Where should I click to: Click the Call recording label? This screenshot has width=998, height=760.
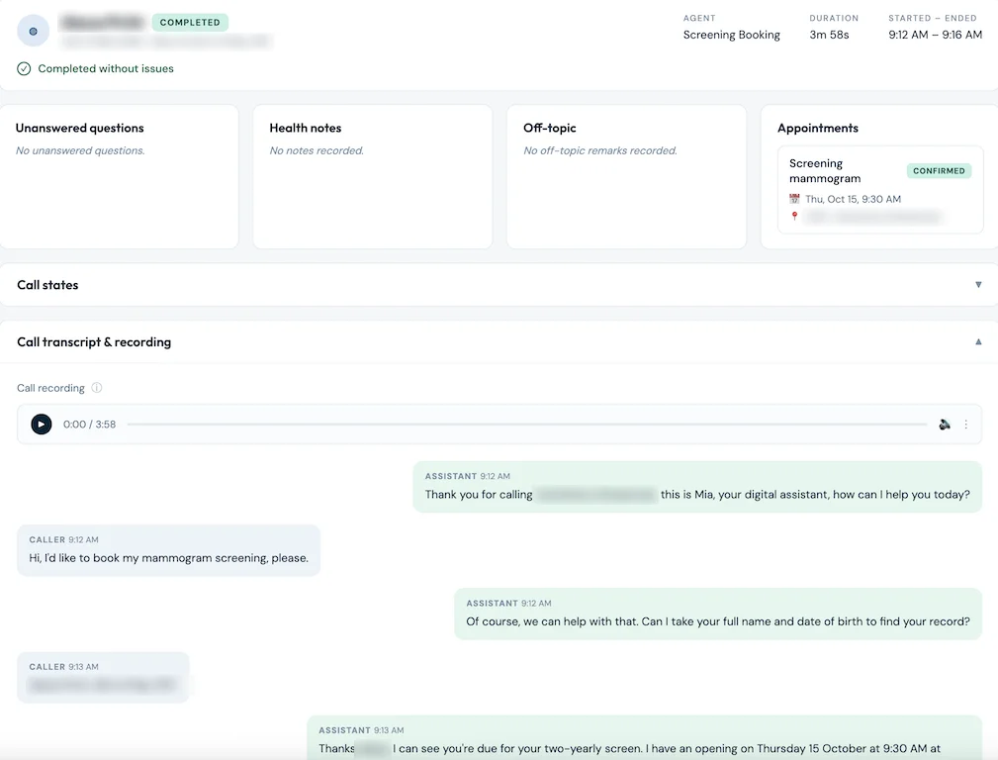tap(50, 388)
